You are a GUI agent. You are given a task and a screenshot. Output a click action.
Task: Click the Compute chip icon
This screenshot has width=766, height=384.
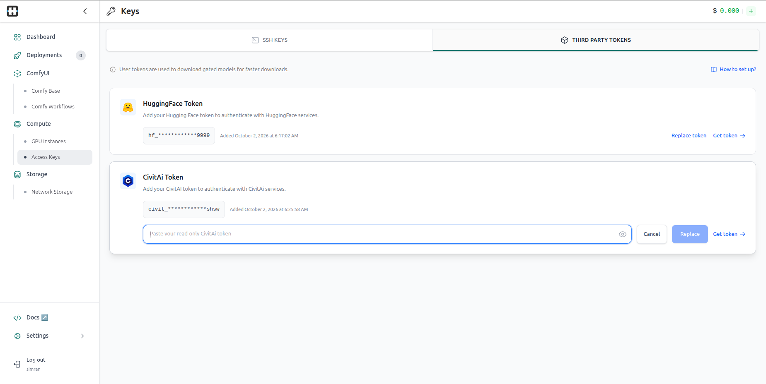pos(17,124)
